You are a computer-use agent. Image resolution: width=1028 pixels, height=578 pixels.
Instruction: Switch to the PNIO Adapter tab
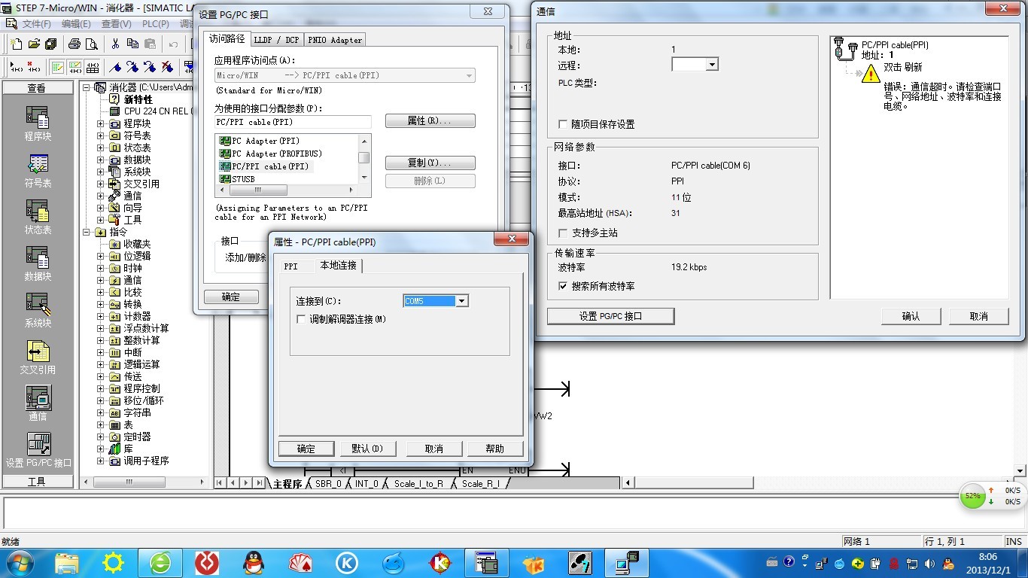pyautogui.click(x=335, y=40)
